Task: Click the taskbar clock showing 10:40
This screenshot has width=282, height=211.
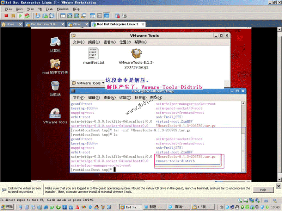Action: pyautogui.click(x=275, y=207)
